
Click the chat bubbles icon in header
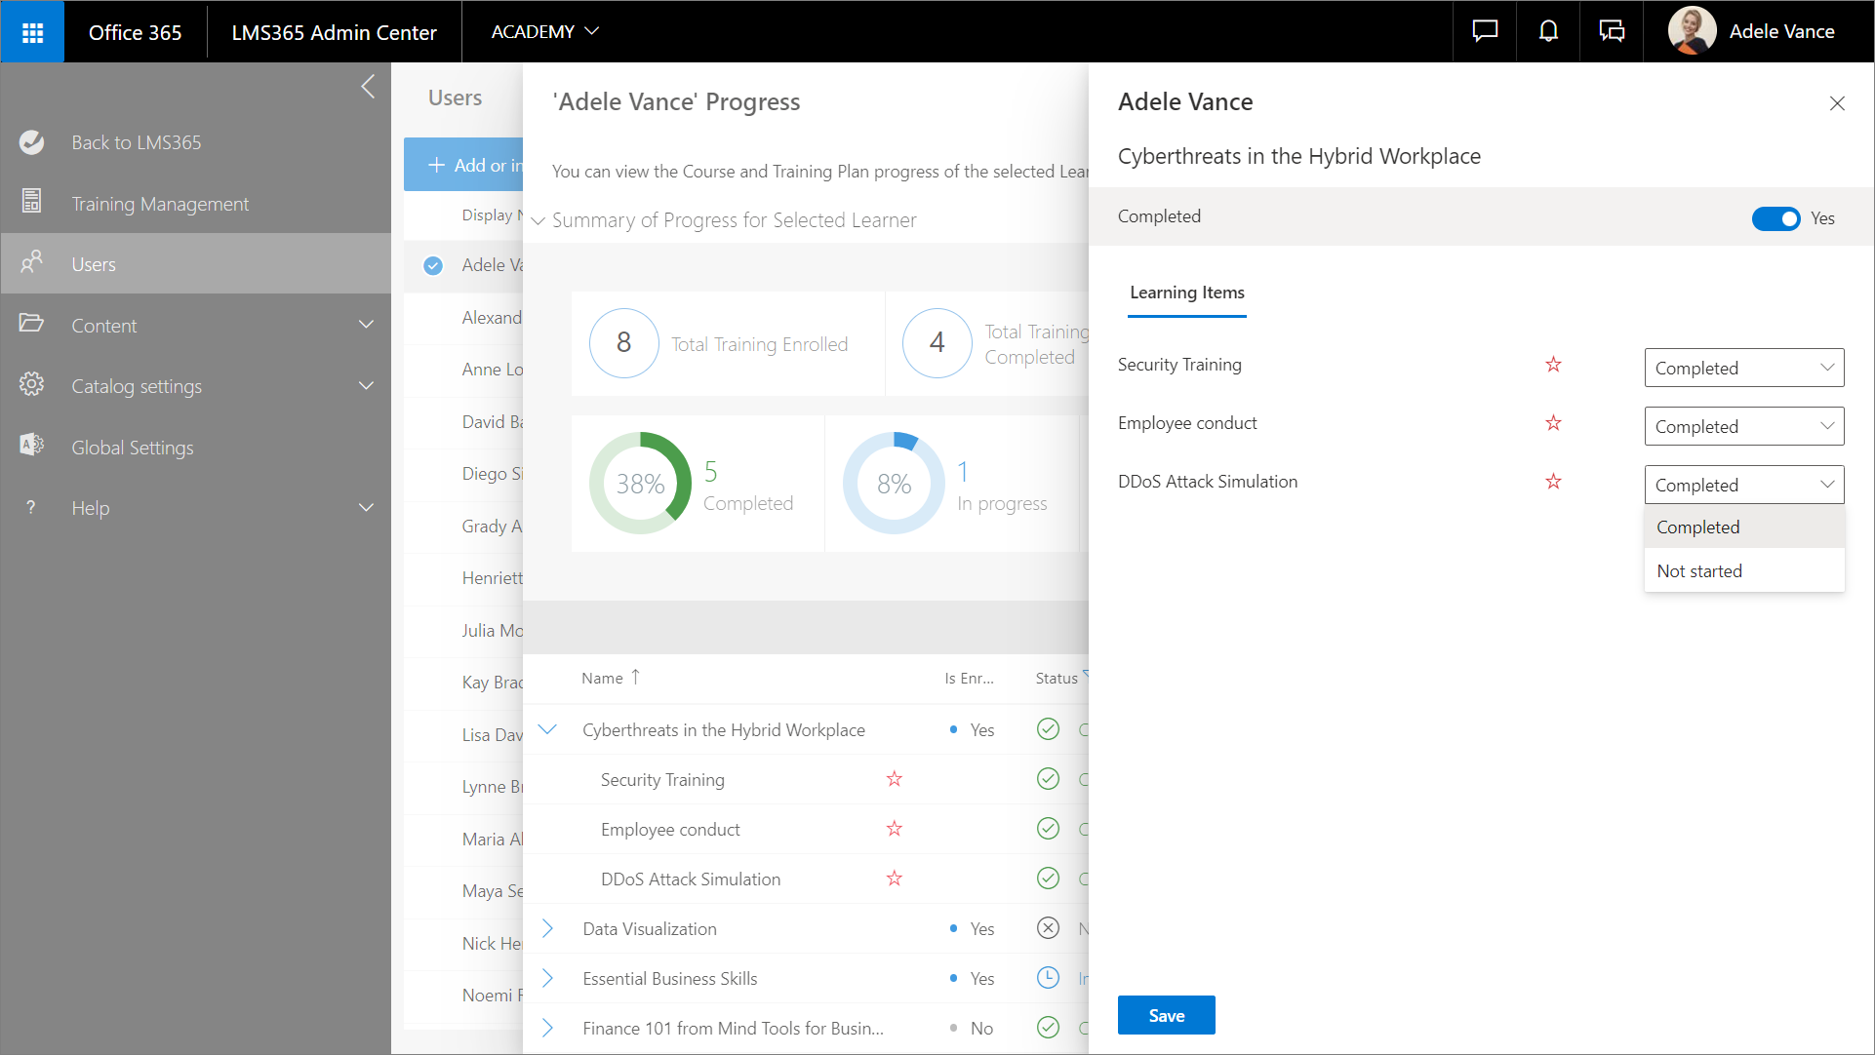click(1612, 32)
